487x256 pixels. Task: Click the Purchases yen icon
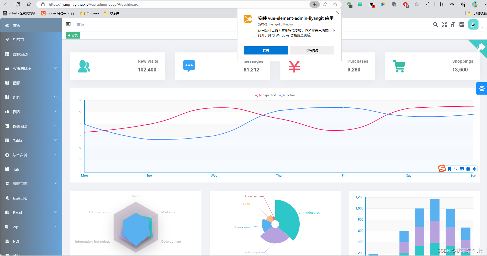pos(294,67)
